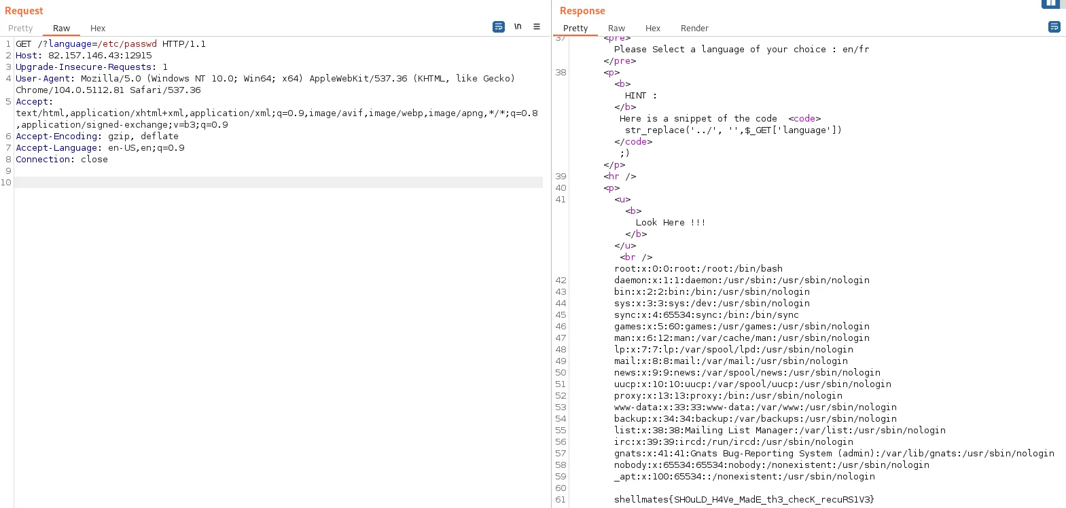
Task: Click the HINT : text in response
Action: [641, 96]
